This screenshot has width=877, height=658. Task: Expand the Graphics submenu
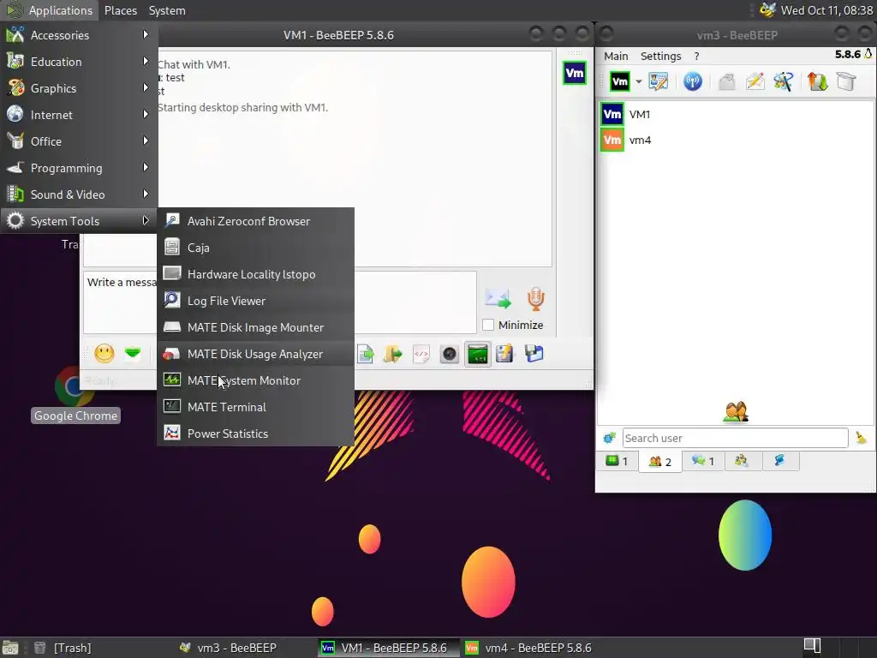(x=79, y=88)
